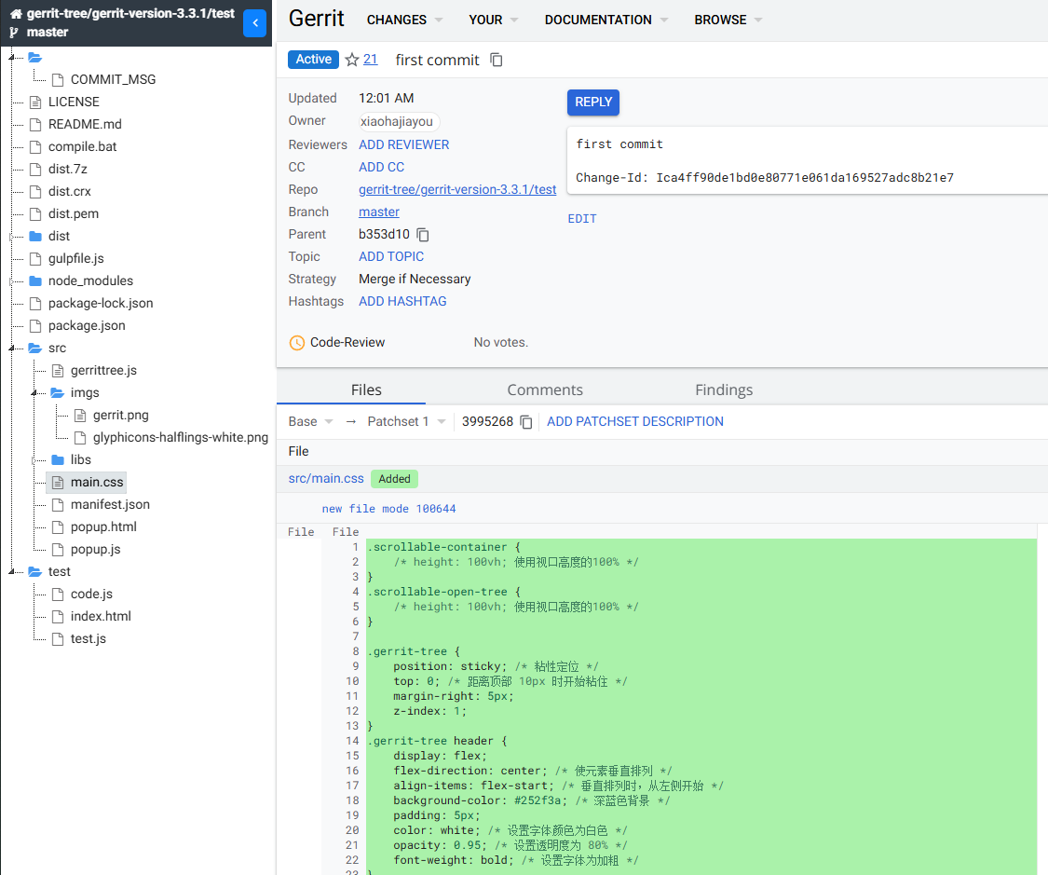Open the Patchset 1 dropdown
The image size is (1048, 875).
coord(407,421)
